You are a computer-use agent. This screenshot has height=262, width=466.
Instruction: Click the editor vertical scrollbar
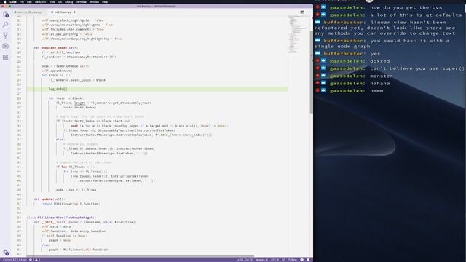(x=311, y=72)
